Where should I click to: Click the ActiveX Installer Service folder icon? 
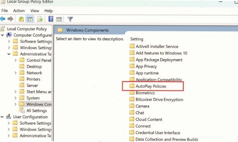pos(132,46)
